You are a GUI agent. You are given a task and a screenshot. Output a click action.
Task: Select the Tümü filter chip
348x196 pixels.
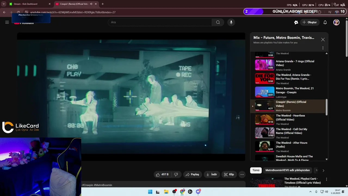256,170
